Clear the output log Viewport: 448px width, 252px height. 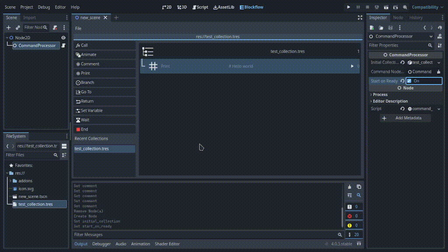pyautogui.click(x=350, y=187)
